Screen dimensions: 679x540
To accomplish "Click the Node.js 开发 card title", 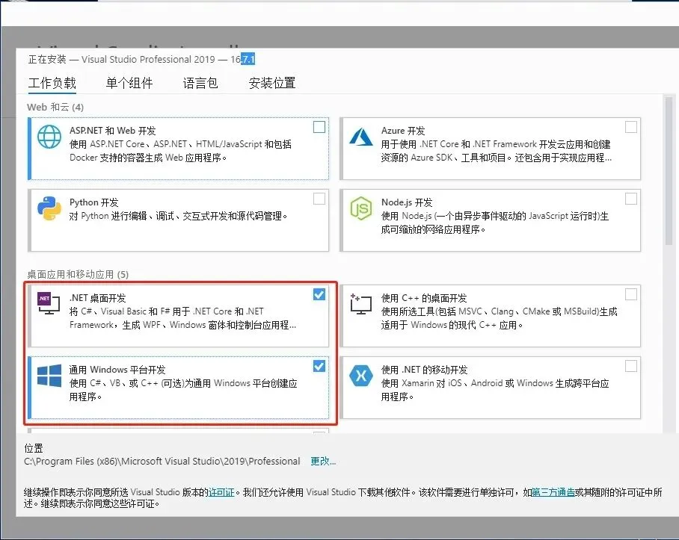I will pyautogui.click(x=407, y=202).
